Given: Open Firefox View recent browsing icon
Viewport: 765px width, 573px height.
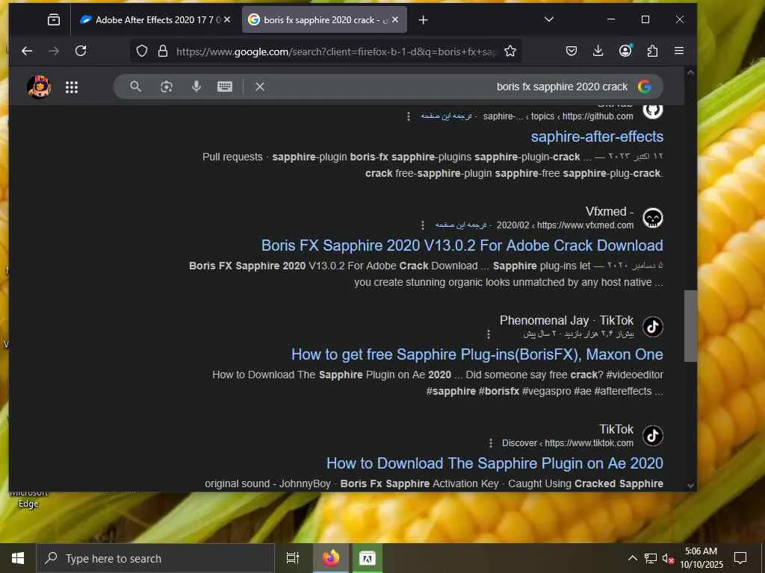Looking at the screenshot, I should 54,19.
